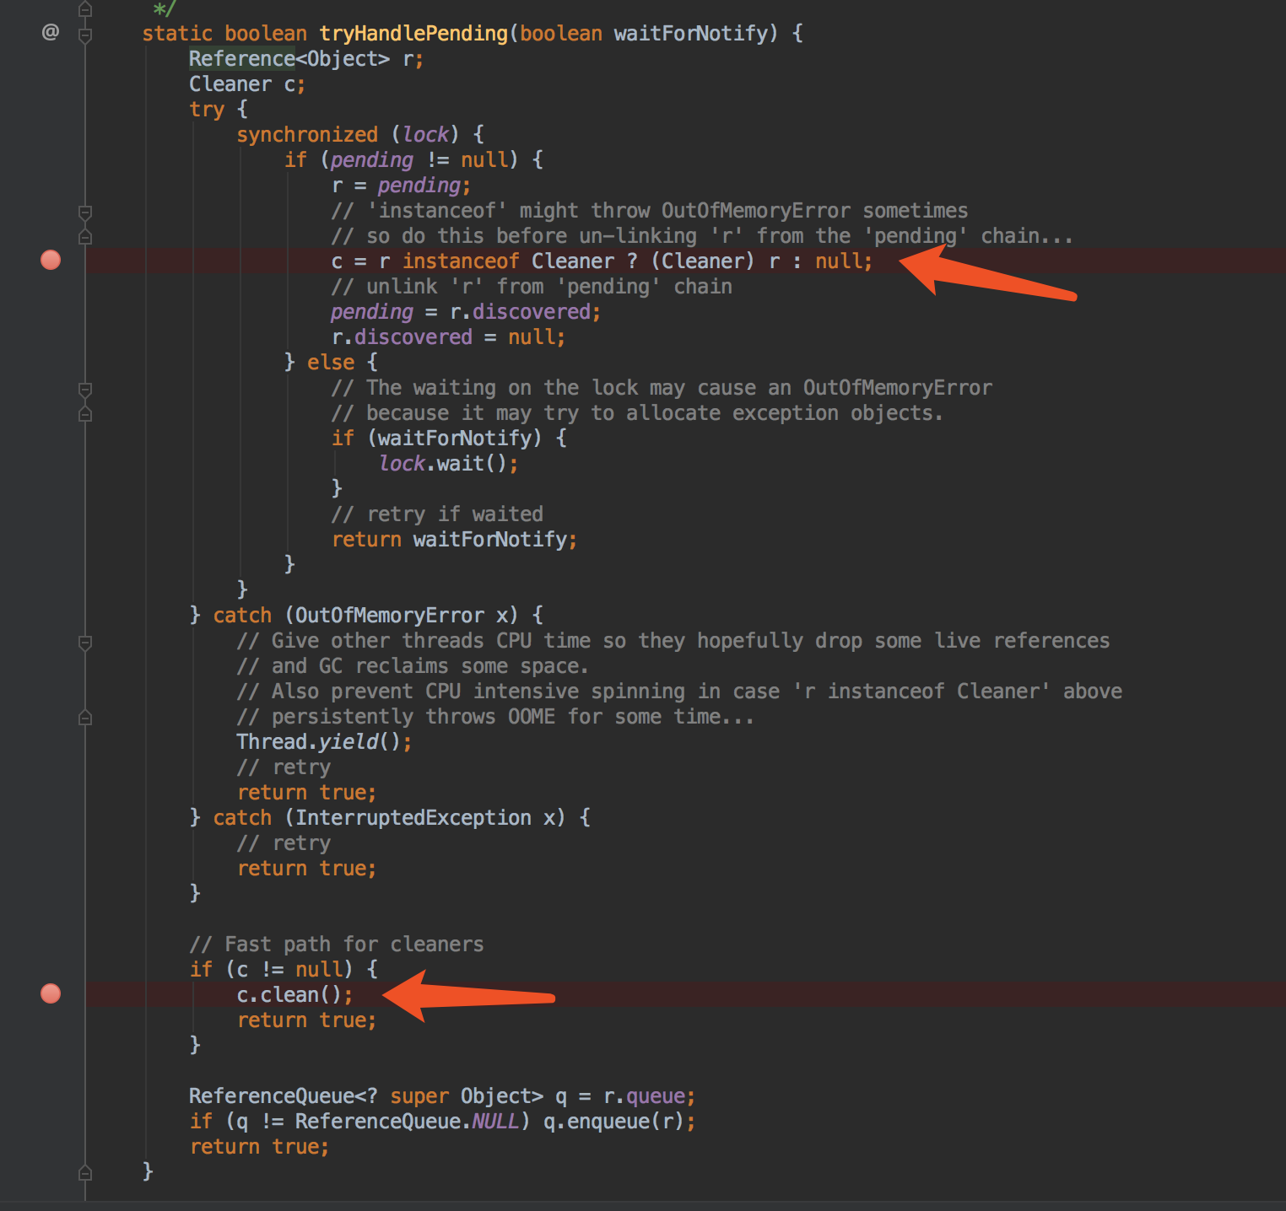Click 'Cleaner c;' declaration

pyautogui.click(x=247, y=84)
